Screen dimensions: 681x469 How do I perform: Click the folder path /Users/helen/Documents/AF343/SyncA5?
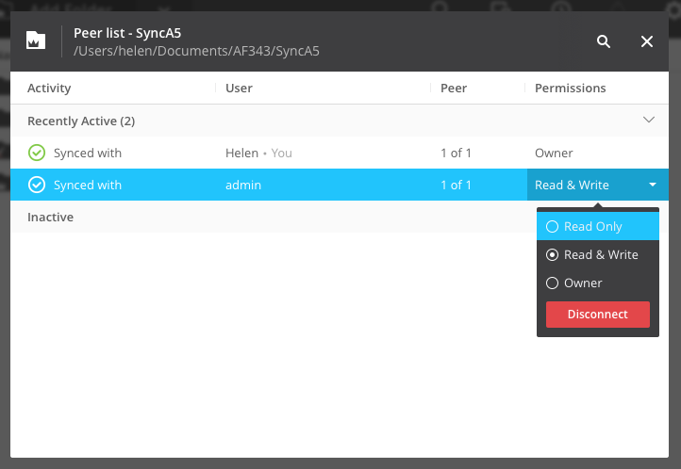[196, 51]
